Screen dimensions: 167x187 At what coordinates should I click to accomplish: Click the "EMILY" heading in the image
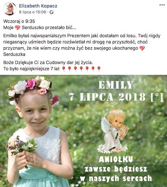pyautogui.click(x=116, y=85)
